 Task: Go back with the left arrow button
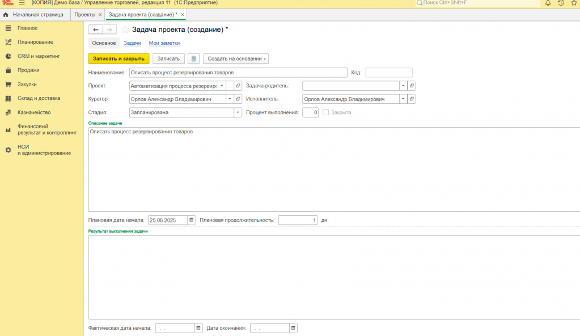[x=95, y=30]
